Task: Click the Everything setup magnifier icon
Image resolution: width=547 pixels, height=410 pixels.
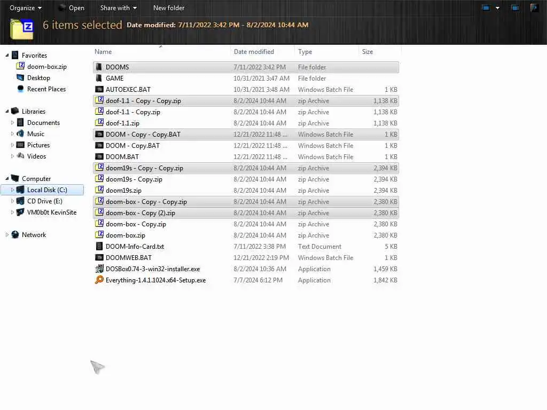Action: 99,280
